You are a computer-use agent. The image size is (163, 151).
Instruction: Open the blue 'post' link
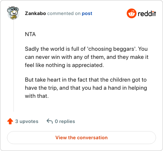[x=87, y=13]
